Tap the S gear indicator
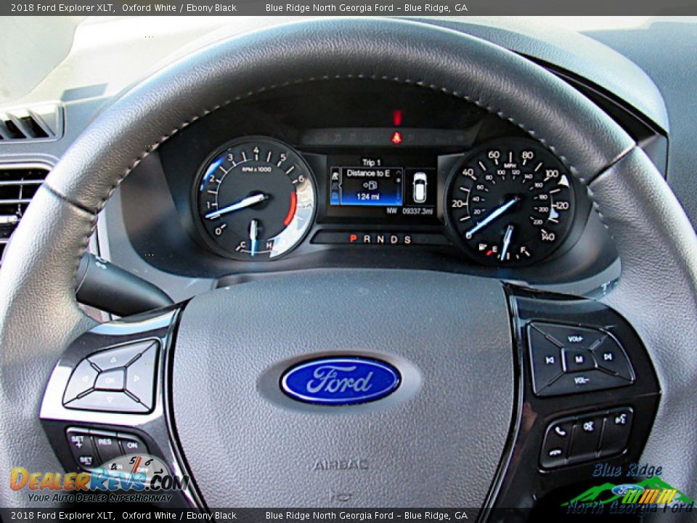The width and height of the screenshot is (697, 523). tap(407, 240)
